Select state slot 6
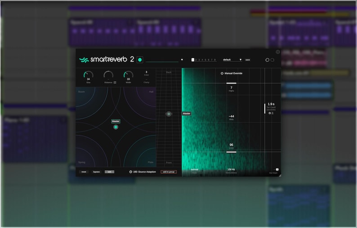 point(209,60)
